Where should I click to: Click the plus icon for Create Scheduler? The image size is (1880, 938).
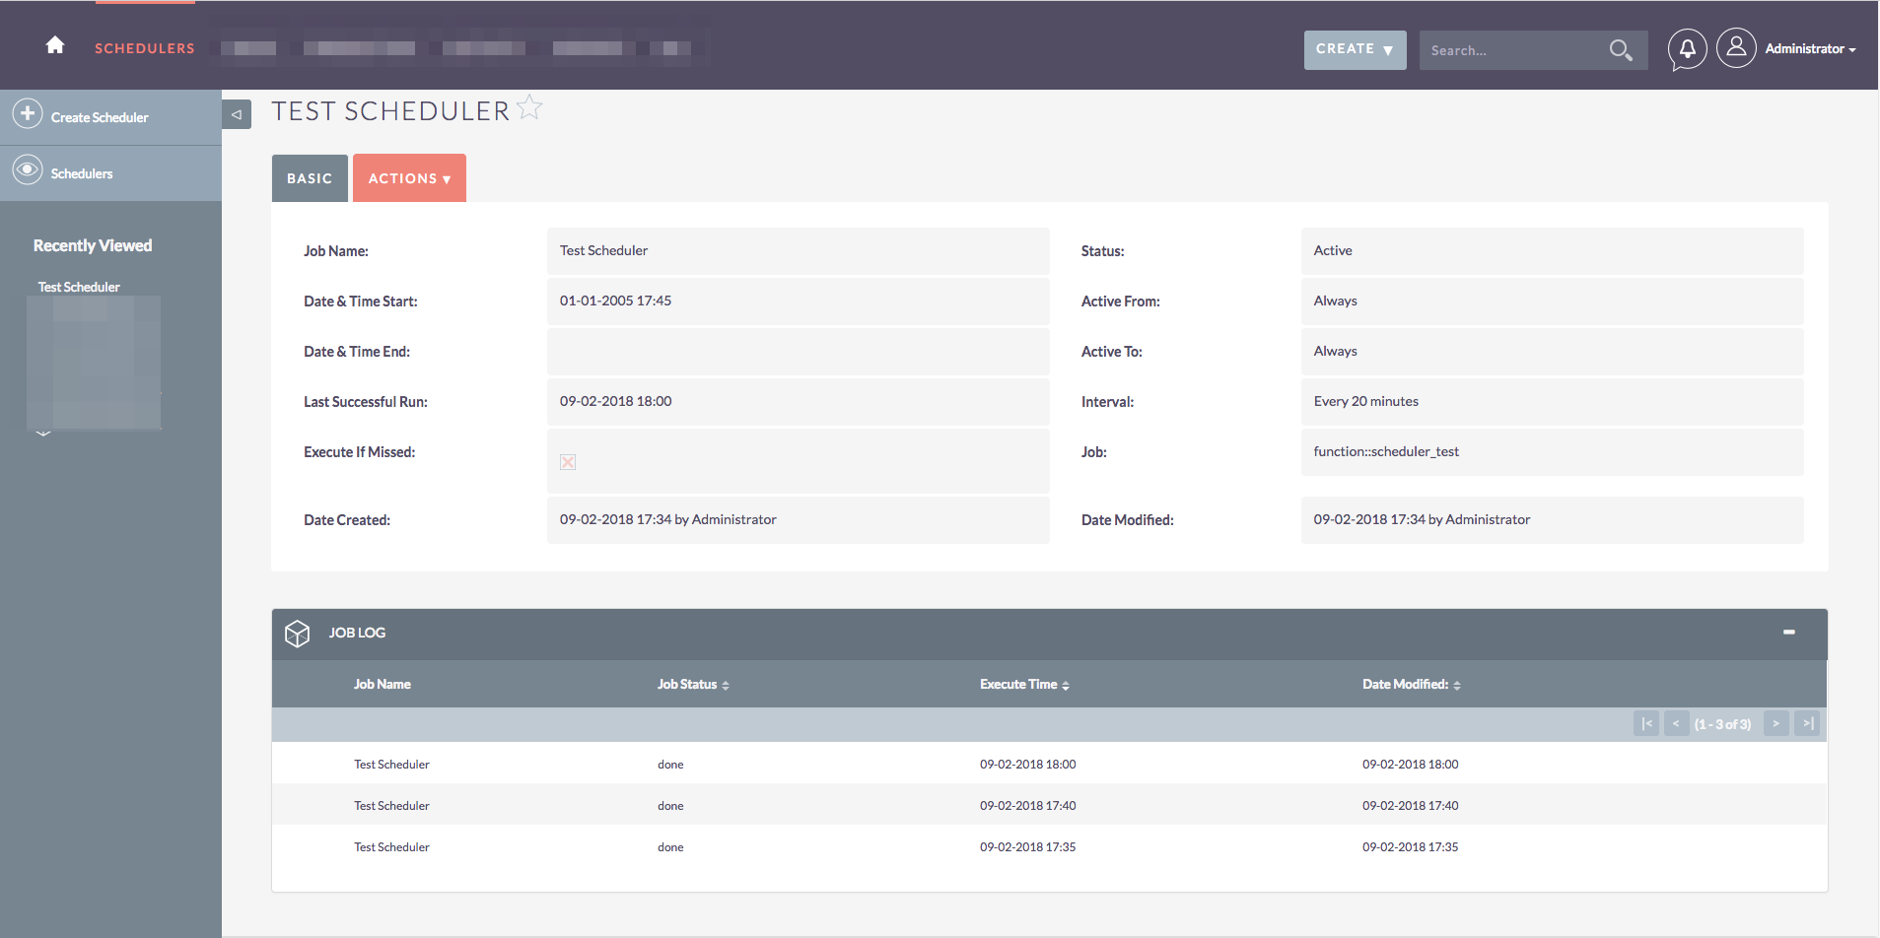pos(28,113)
